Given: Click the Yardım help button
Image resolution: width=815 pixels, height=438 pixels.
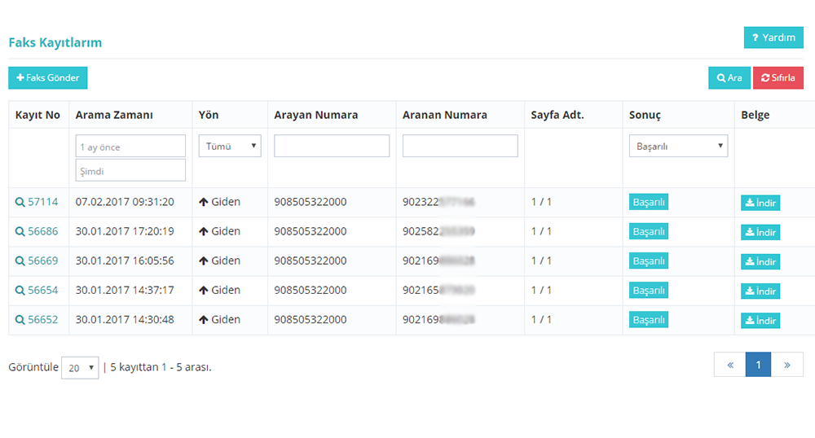Looking at the screenshot, I should pyautogui.click(x=773, y=37).
